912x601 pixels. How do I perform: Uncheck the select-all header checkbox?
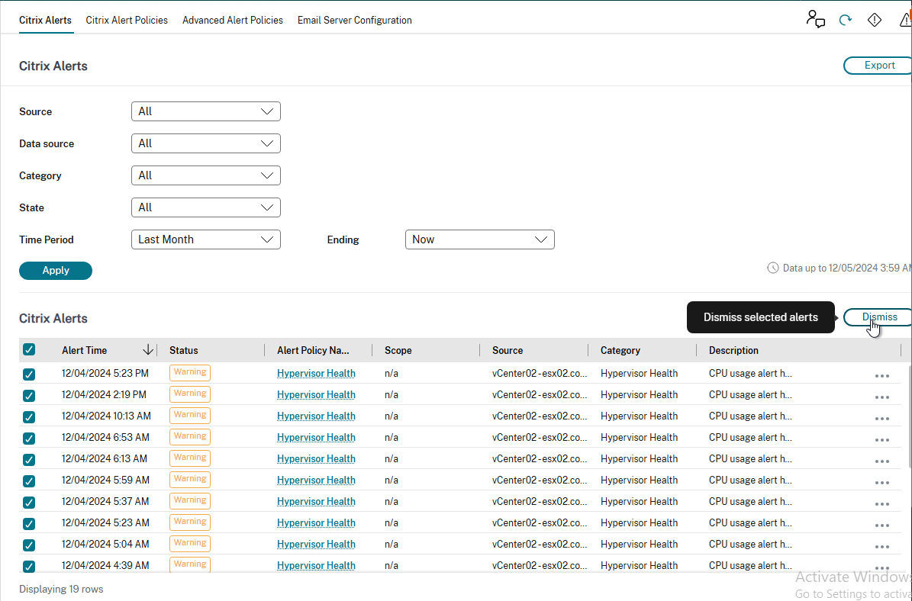pyautogui.click(x=28, y=349)
